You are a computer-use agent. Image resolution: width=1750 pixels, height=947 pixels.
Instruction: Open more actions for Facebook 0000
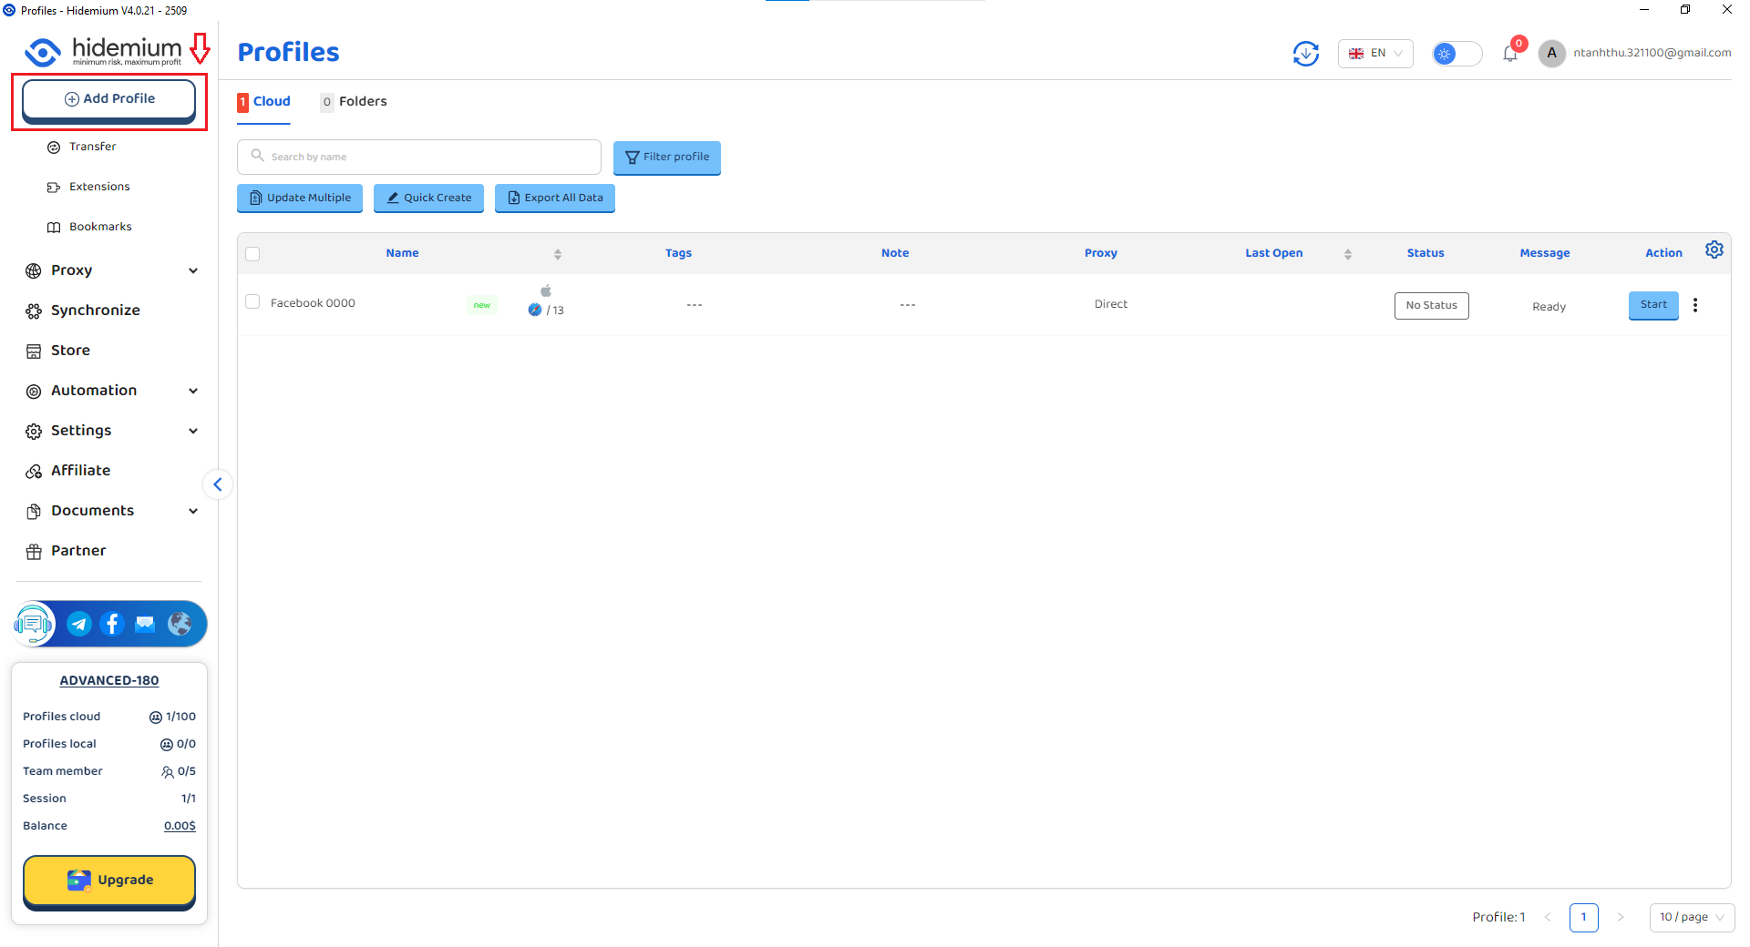pyautogui.click(x=1695, y=305)
